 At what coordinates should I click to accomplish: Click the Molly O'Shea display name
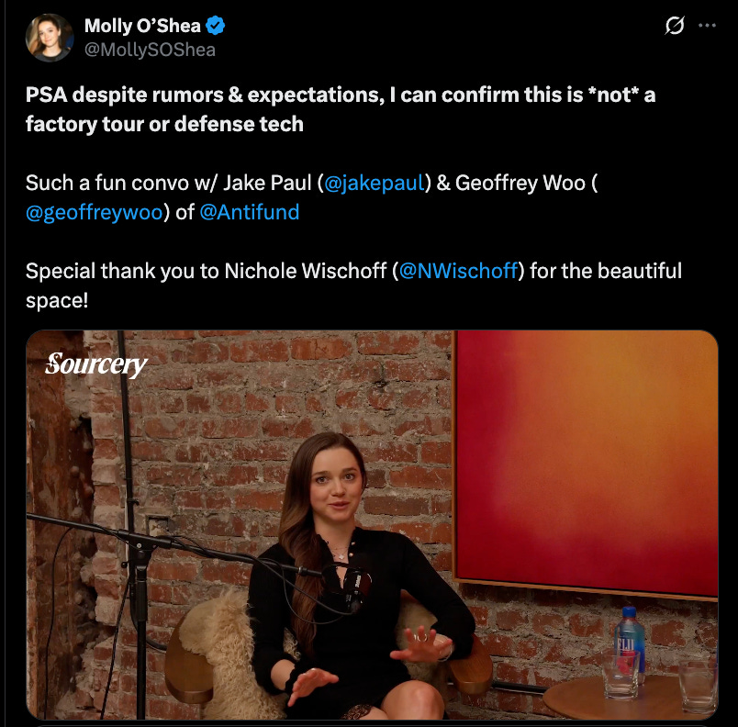click(x=142, y=26)
